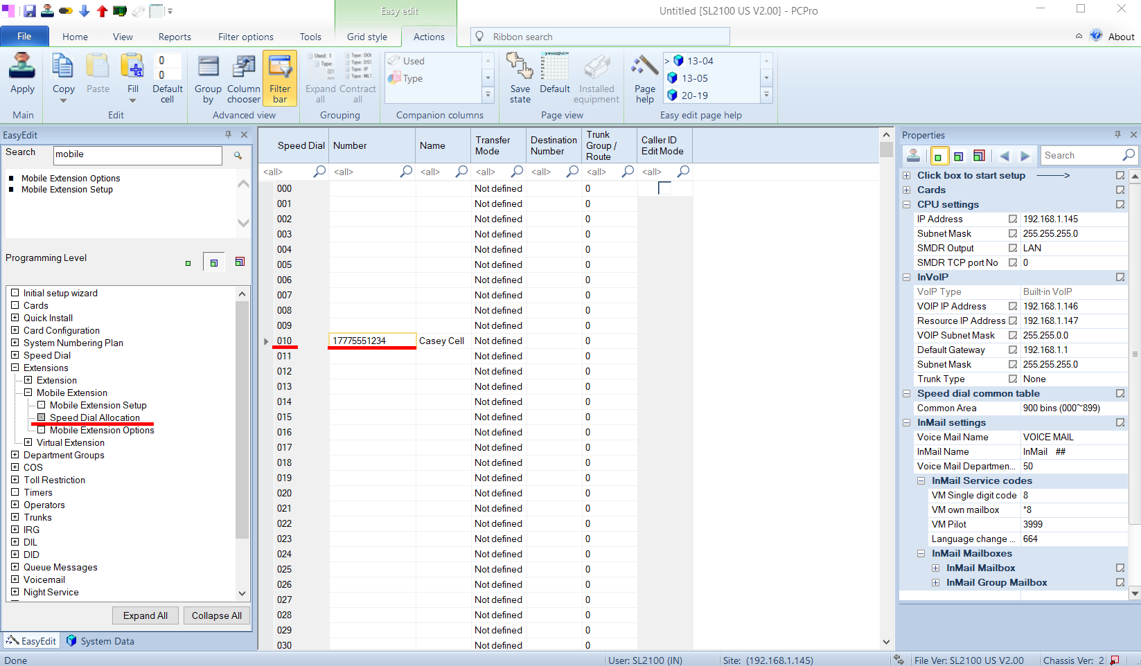Select Speed Dial Allocation tree item
The height and width of the screenshot is (666, 1141).
click(95, 417)
